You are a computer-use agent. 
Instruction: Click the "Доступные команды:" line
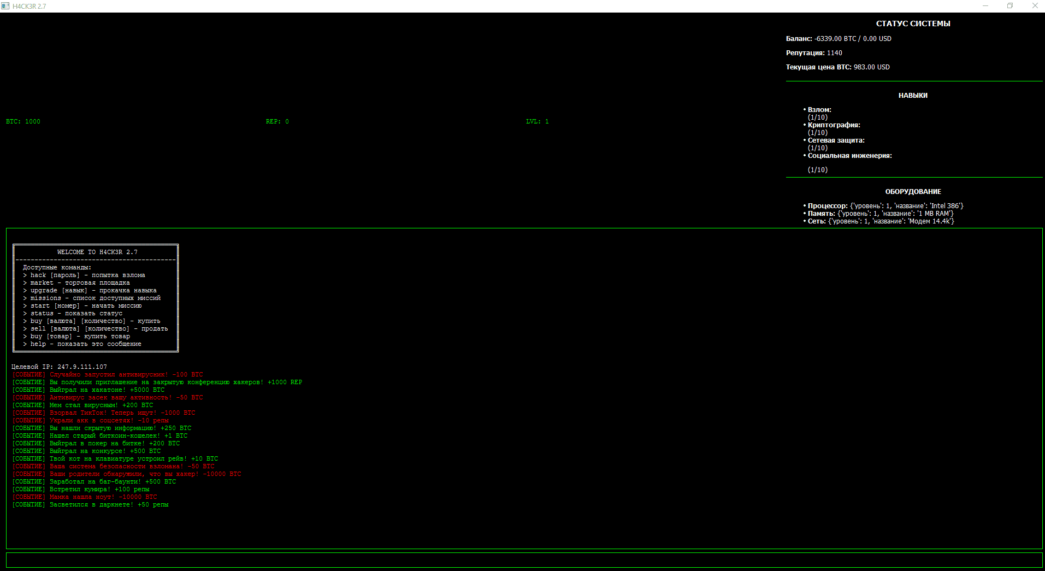(x=57, y=267)
